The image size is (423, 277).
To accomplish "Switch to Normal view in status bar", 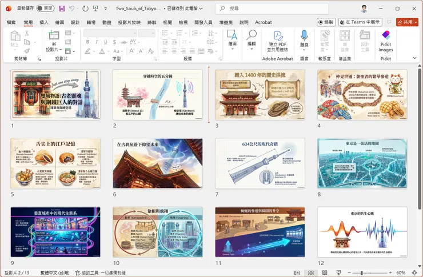I will [x=297, y=272].
